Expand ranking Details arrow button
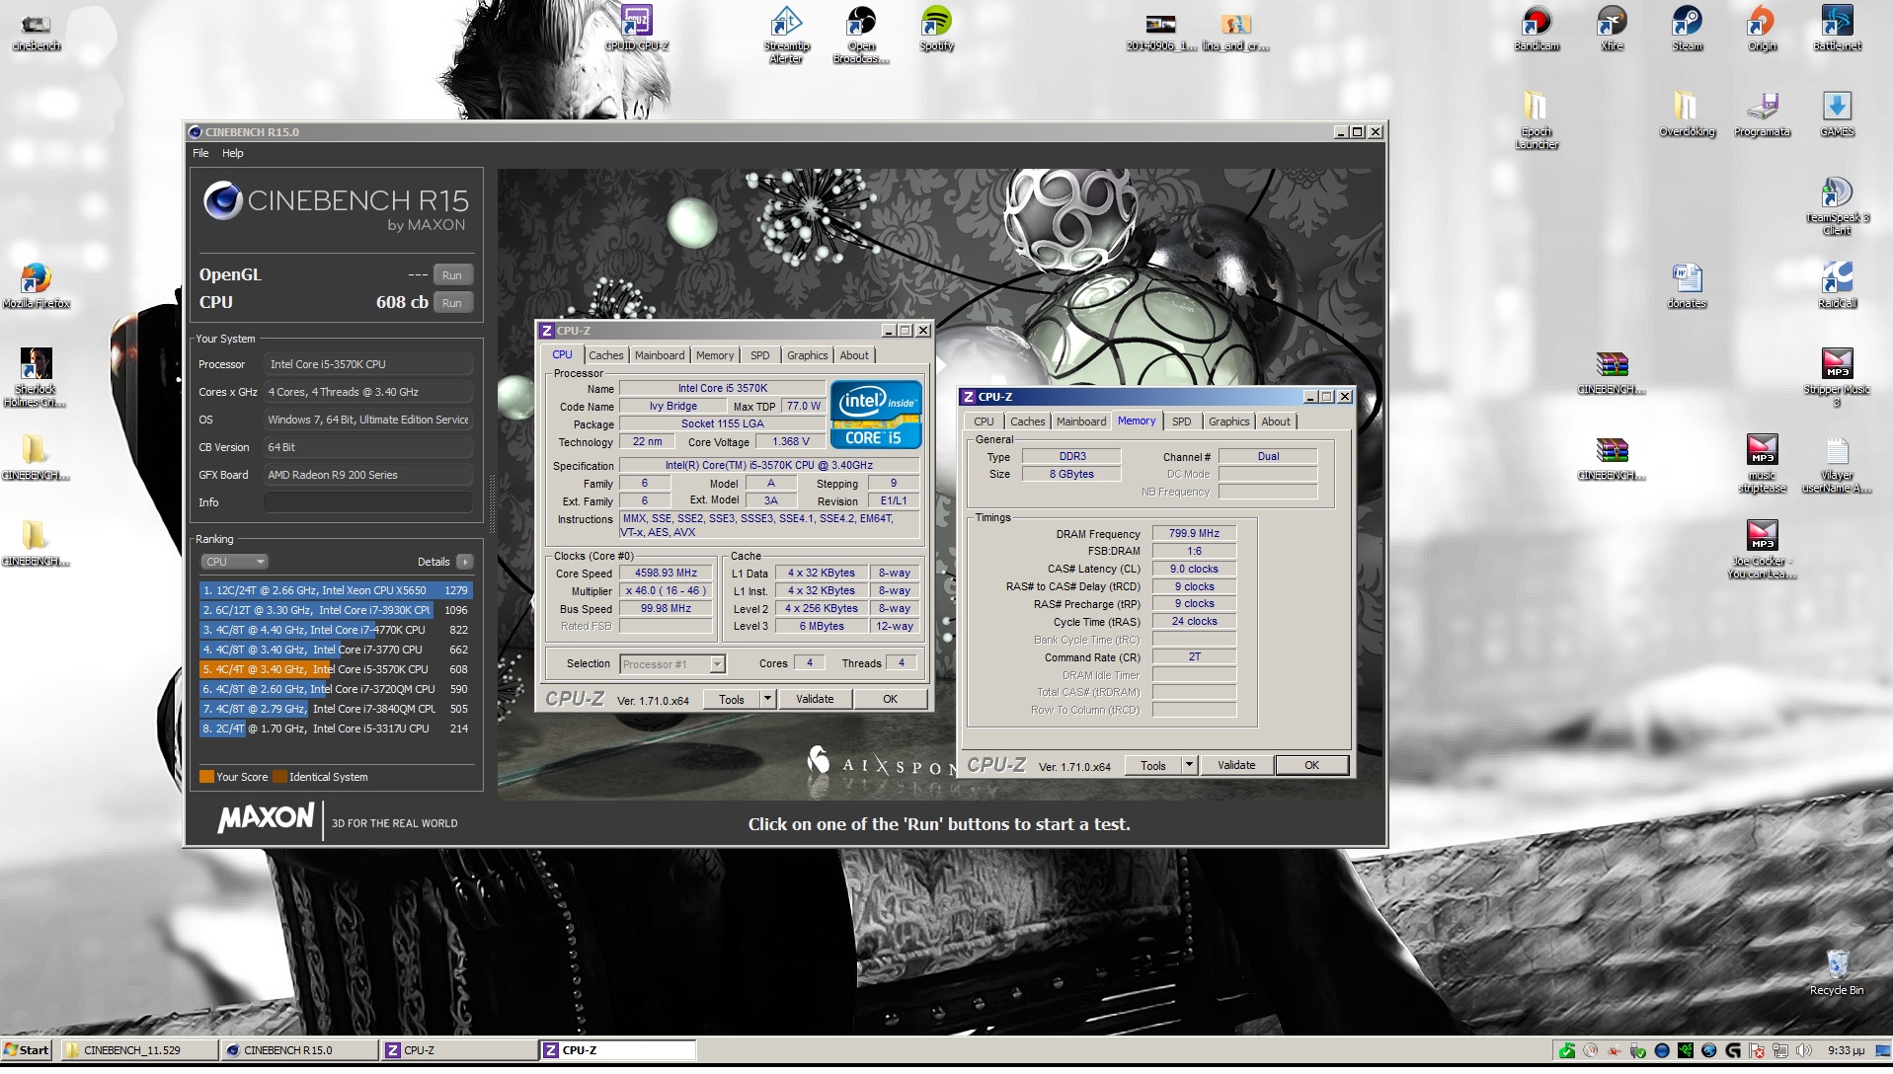The height and width of the screenshot is (1074, 1893). tap(465, 562)
